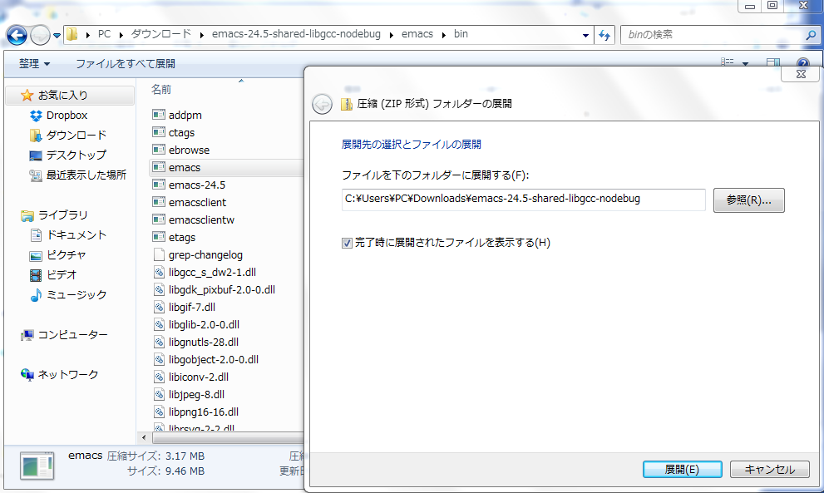Click the 展開(E) extract button
Screen dimensions: 824x493
(x=682, y=470)
